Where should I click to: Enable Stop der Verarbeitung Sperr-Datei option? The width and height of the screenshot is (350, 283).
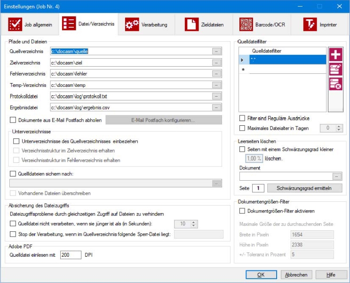13,234
